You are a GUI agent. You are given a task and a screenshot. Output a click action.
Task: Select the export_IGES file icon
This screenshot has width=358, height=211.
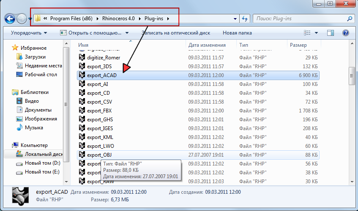82,128
